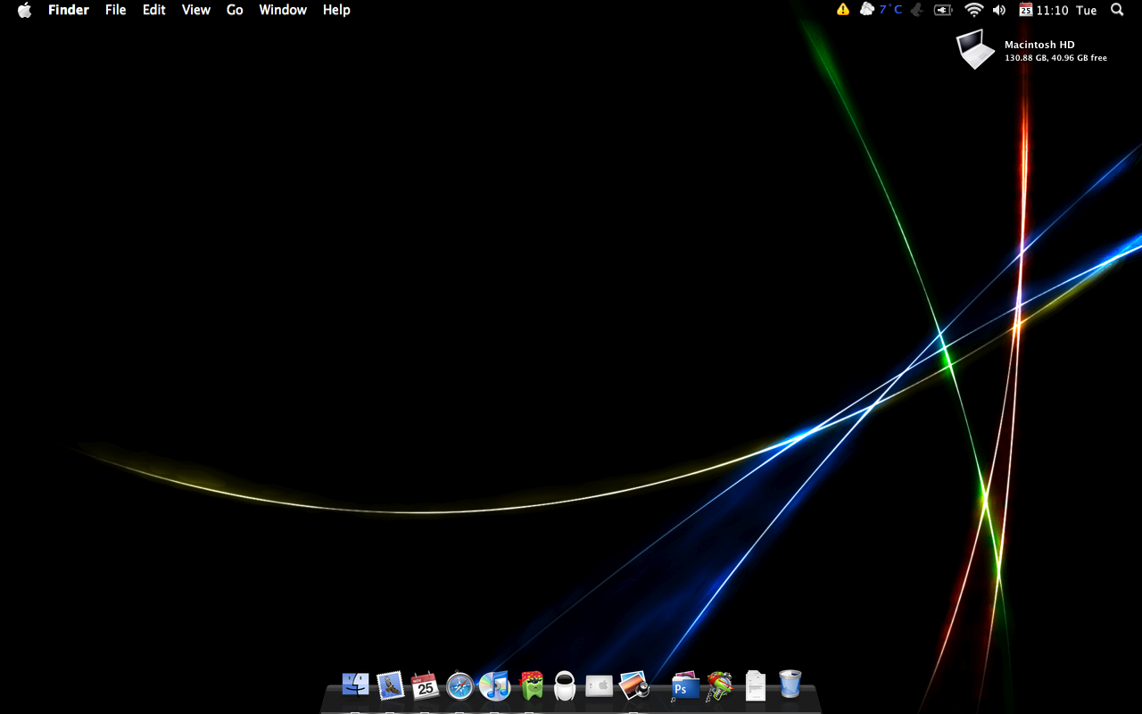Open the Wi-Fi status menu
1142x714 pixels.
coord(973,10)
